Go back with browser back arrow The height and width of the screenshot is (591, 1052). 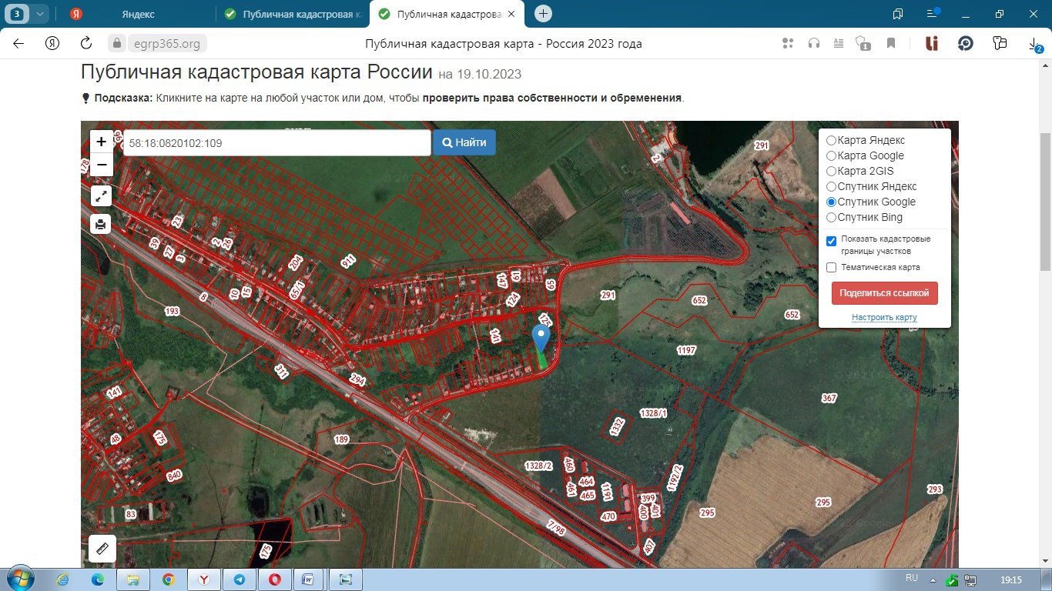pos(18,44)
